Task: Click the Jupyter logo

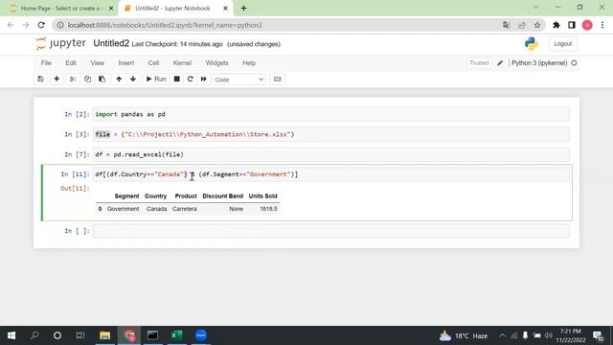Action: (60, 43)
